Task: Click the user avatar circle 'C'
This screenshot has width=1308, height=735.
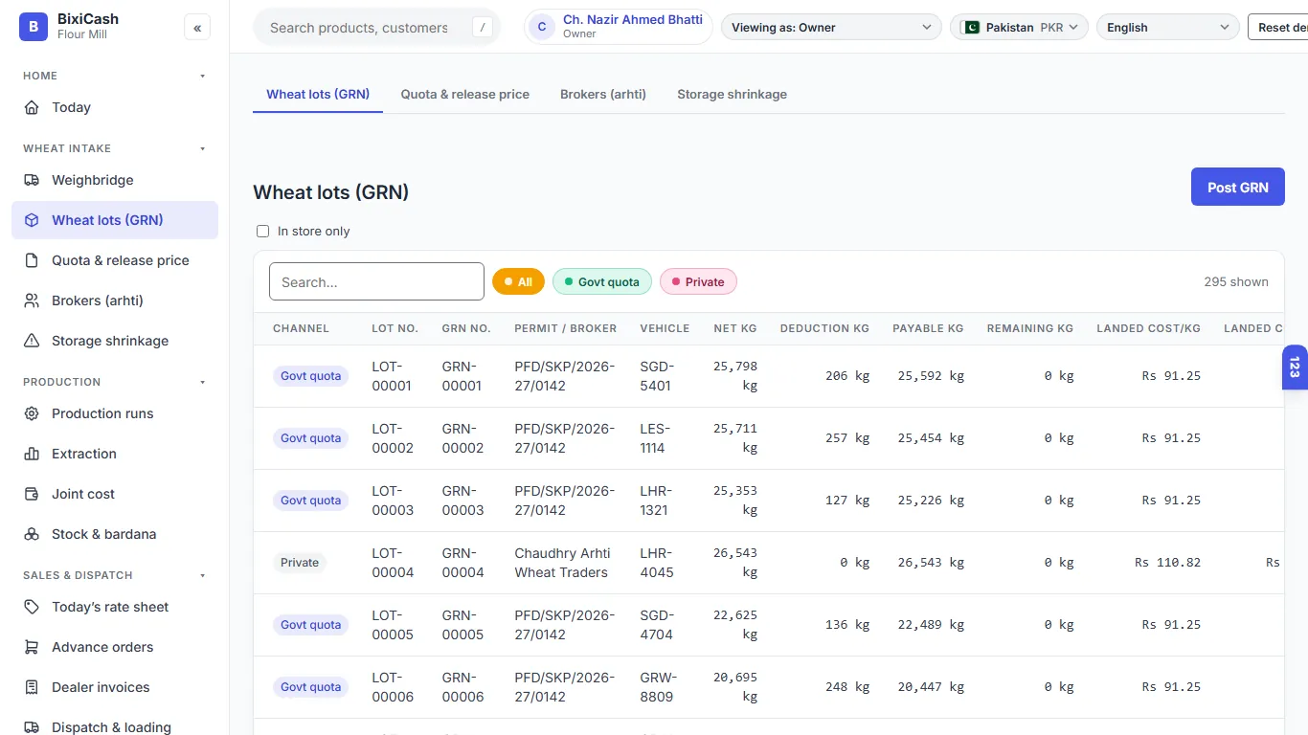Action: [x=542, y=27]
